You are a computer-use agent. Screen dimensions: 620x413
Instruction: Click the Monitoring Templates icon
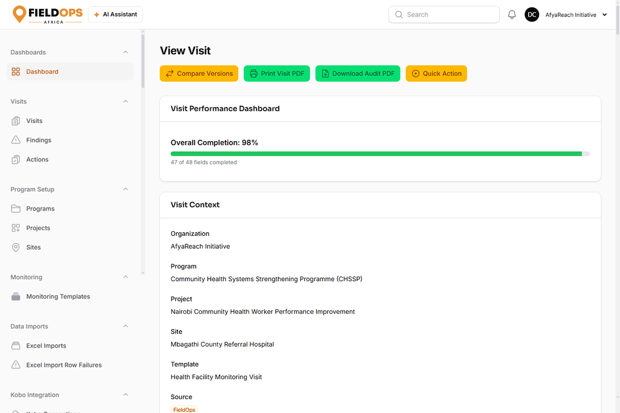(x=16, y=296)
